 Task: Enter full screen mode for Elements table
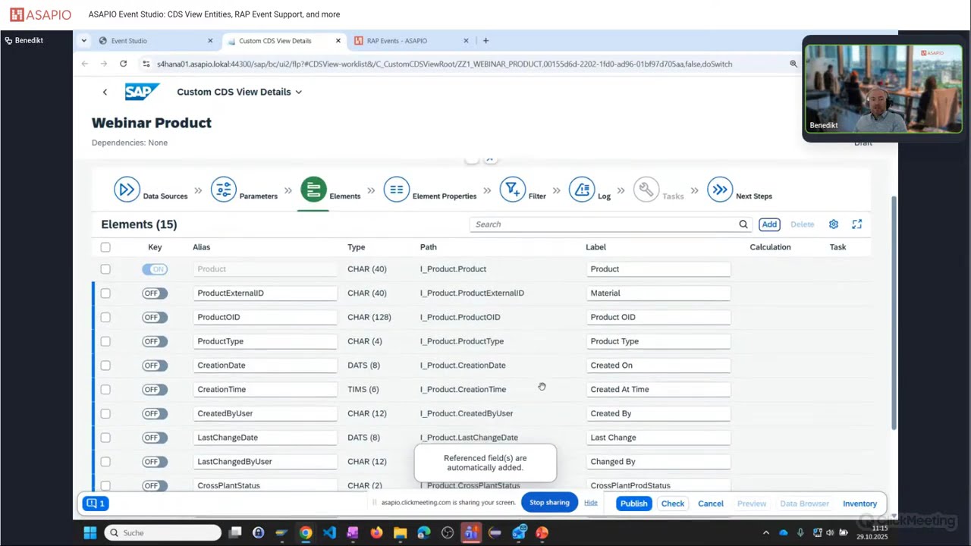coord(857,224)
